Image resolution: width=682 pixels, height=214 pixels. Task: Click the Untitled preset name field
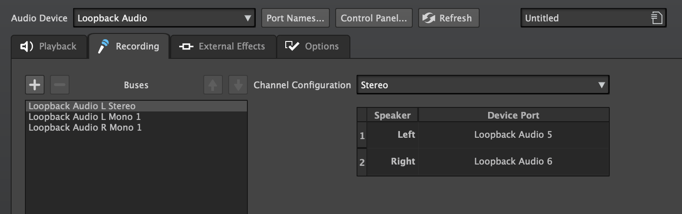[584, 18]
